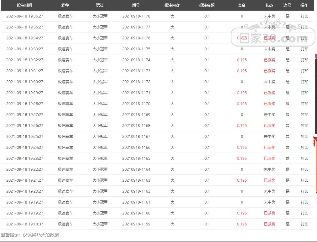
Task: Select period number 20210918-1176
Action: pos(136,38)
